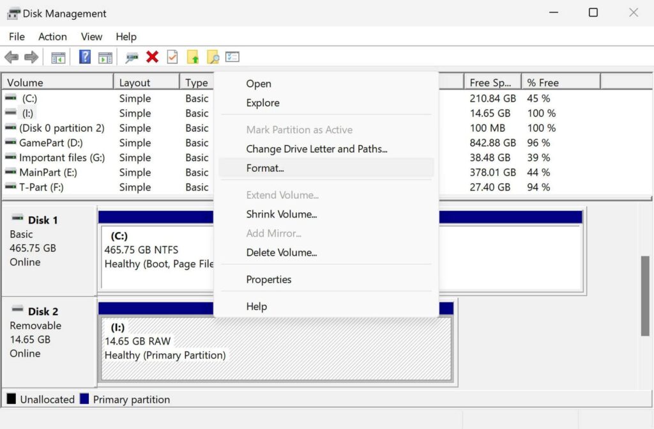Choose Format from the context menu

pyautogui.click(x=266, y=168)
